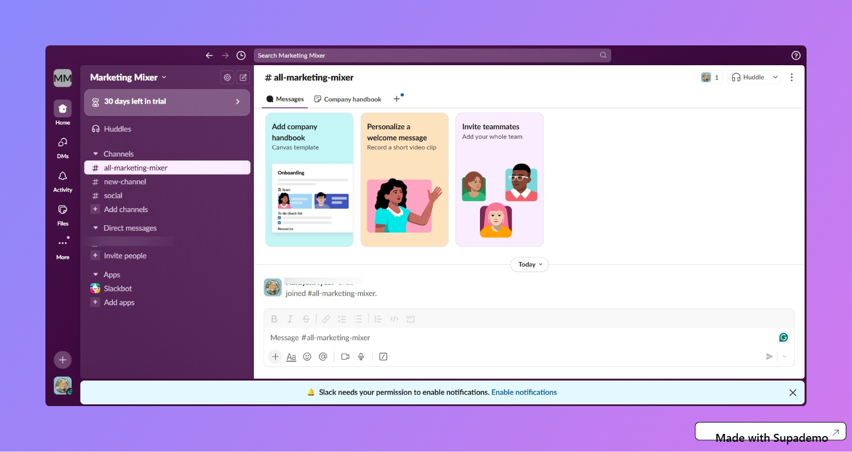Open the help question mark icon
The width and height of the screenshot is (852, 452).
click(x=796, y=56)
